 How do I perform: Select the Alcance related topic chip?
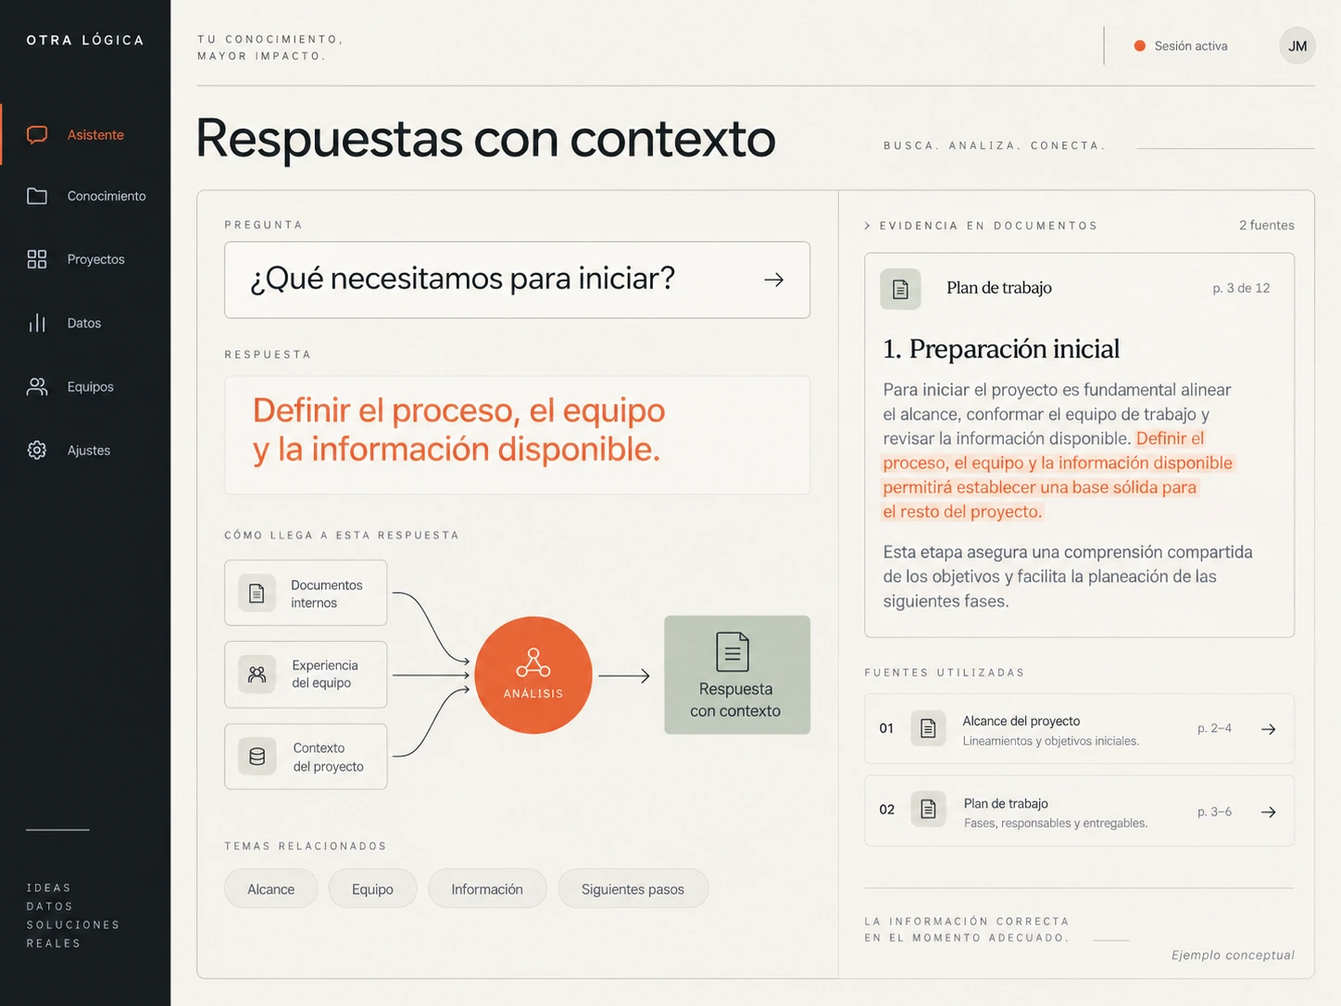tap(271, 889)
